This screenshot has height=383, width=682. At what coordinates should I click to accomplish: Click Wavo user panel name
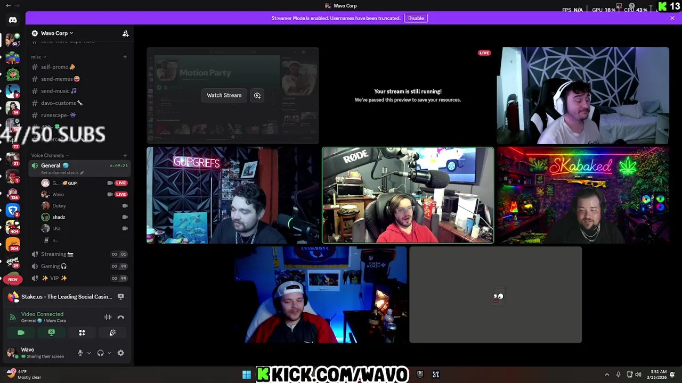point(28,349)
